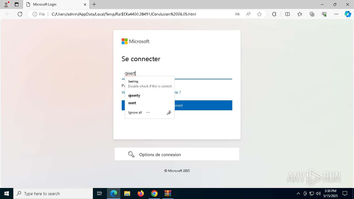The width and height of the screenshot is (354, 199).
Task: Toggle the split screen icon
Action: [x=287, y=14]
